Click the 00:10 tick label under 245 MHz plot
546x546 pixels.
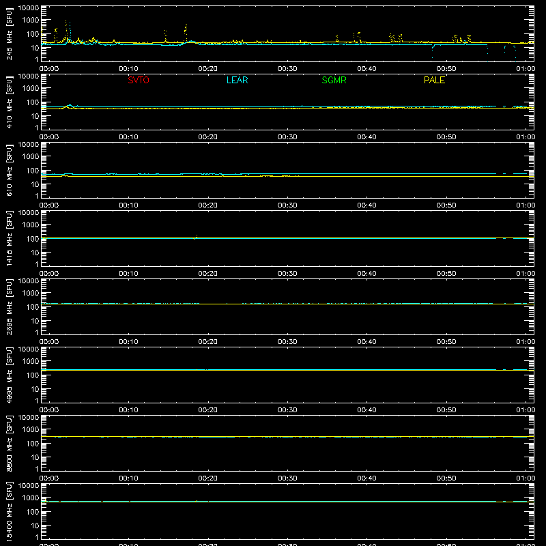[x=128, y=69]
